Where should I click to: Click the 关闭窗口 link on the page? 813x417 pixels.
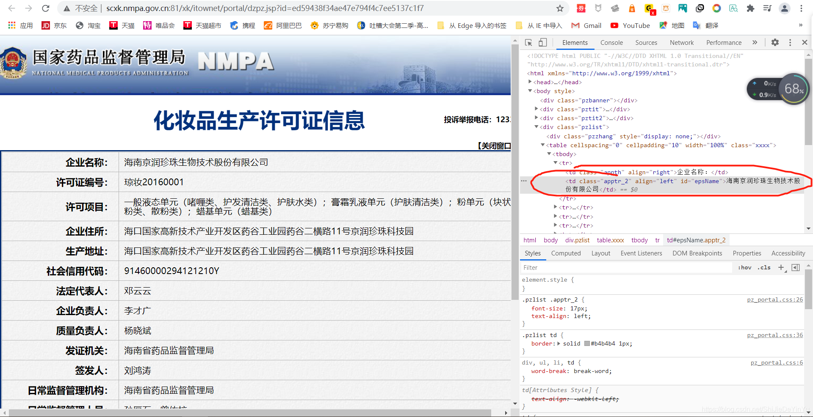tap(494, 146)
